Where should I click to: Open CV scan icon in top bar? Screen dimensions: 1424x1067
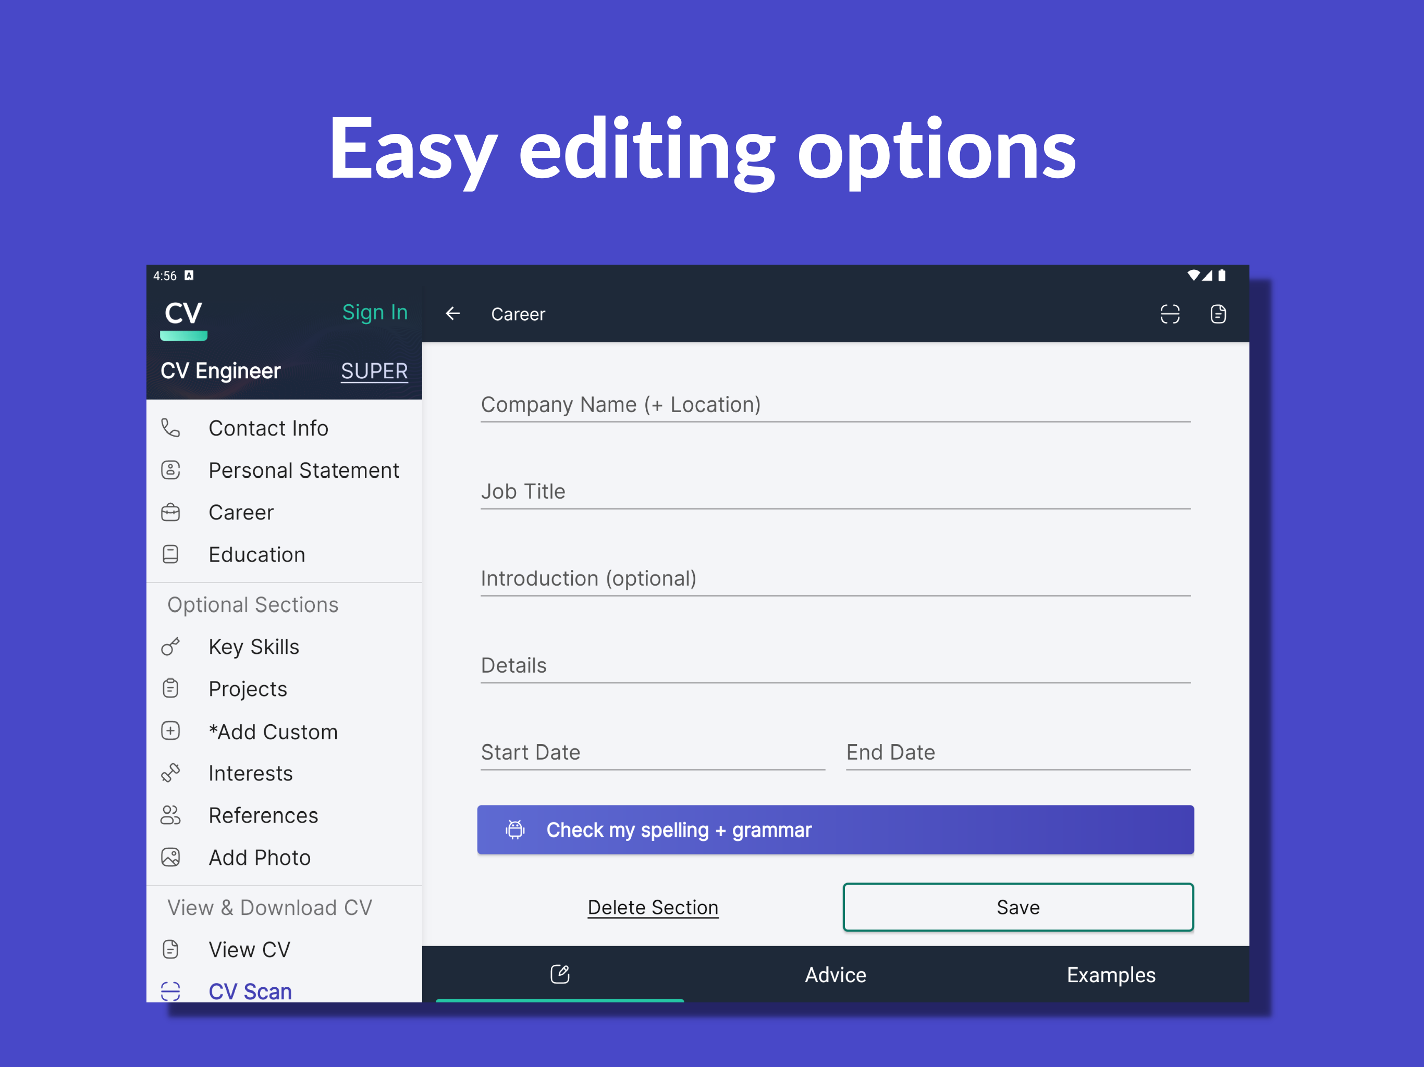coord(1169,314)
